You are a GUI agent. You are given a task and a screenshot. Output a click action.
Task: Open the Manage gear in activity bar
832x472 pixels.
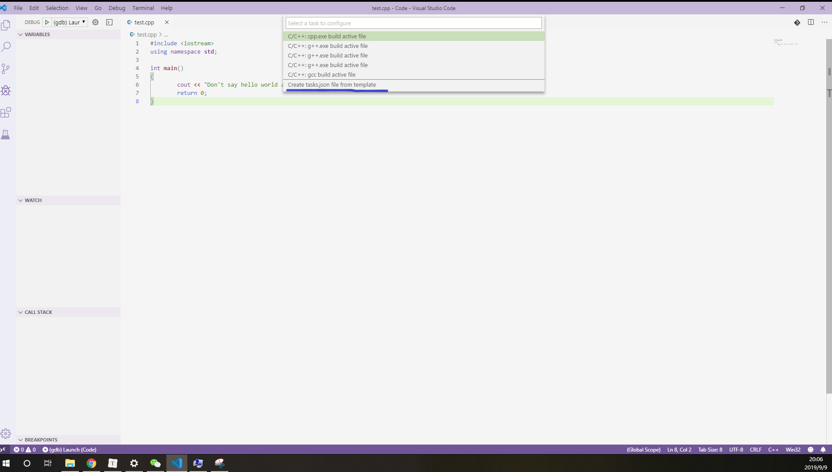click(x=6, y=433)
